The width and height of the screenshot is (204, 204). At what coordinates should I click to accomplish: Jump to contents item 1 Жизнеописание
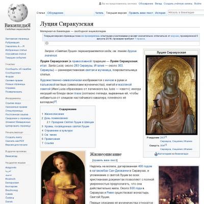click(53, 114)
